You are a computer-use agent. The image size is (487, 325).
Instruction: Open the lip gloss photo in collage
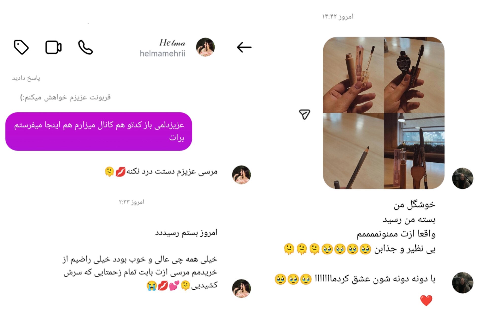click(353, 75)
